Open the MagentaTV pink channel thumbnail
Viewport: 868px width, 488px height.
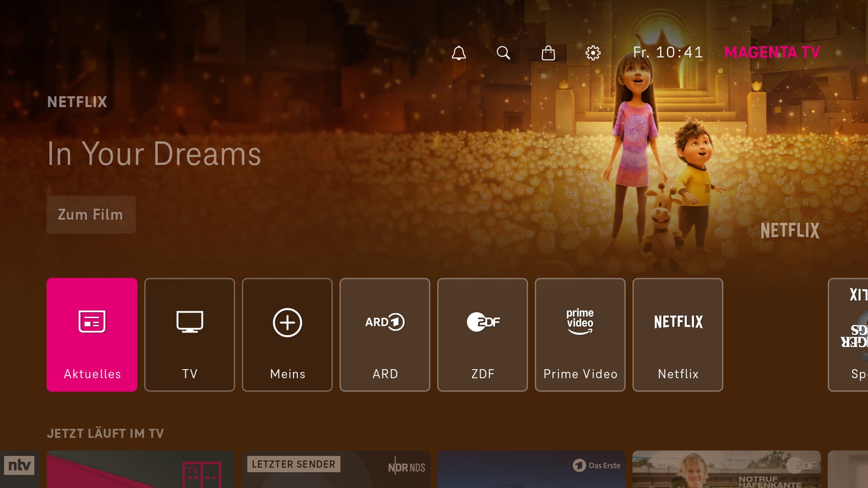[141, 470]
